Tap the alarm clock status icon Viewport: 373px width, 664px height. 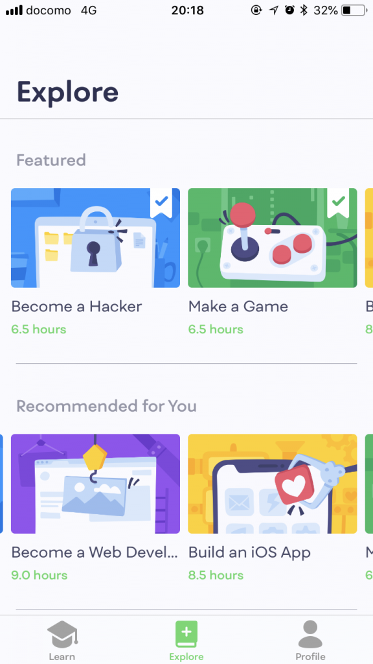point(289,10)
